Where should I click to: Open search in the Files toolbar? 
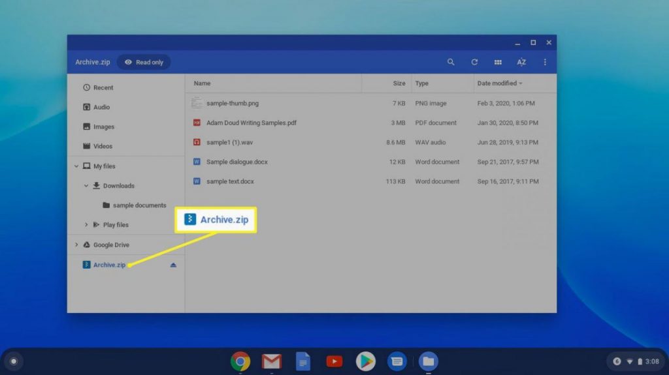point(451,62)
